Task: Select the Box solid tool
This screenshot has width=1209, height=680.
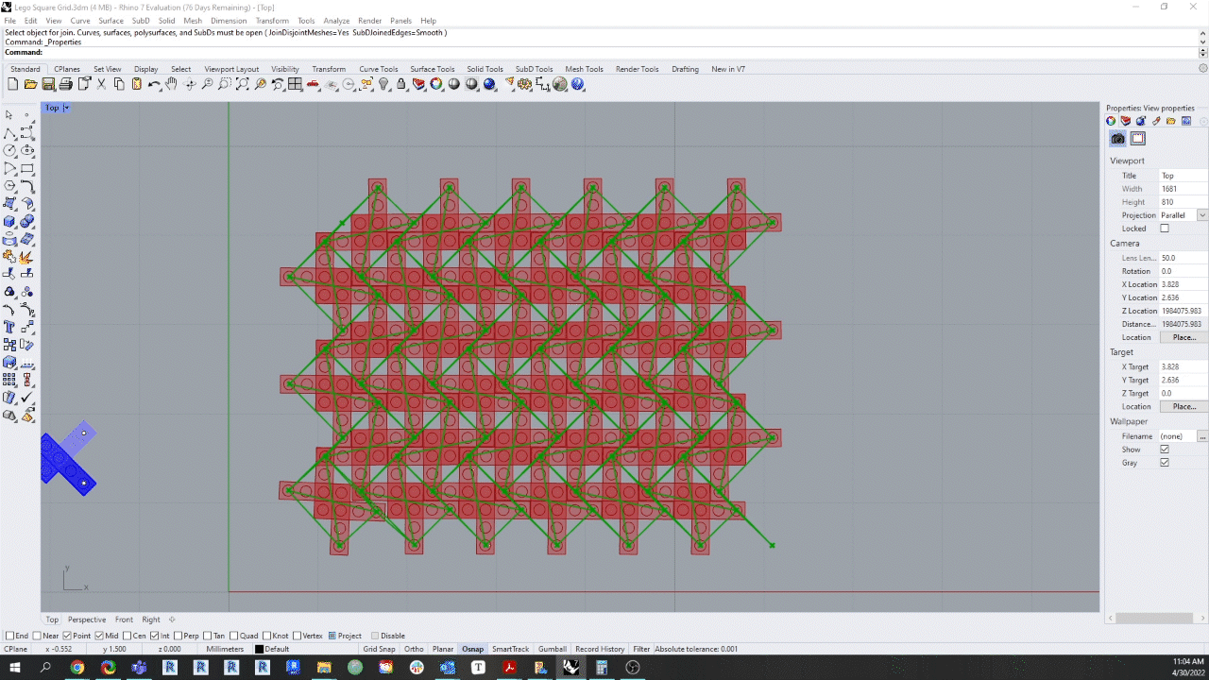Action: (x=9, y=221)
